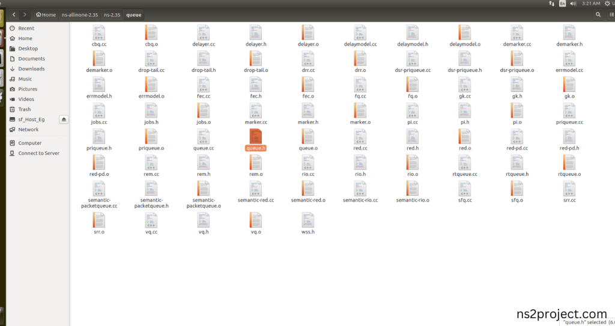Click the drr.cc file icon
The height and width of the screenshot is (326, 615).
pyautogui.click(x=308, y=58)
